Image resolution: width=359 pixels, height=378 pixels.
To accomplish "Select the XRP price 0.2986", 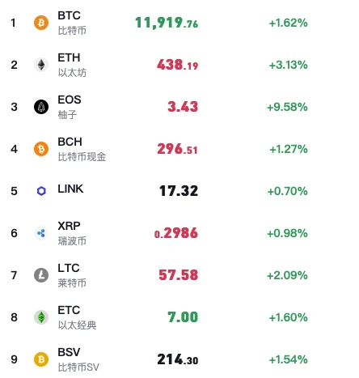I will click(x=176, y=233).
